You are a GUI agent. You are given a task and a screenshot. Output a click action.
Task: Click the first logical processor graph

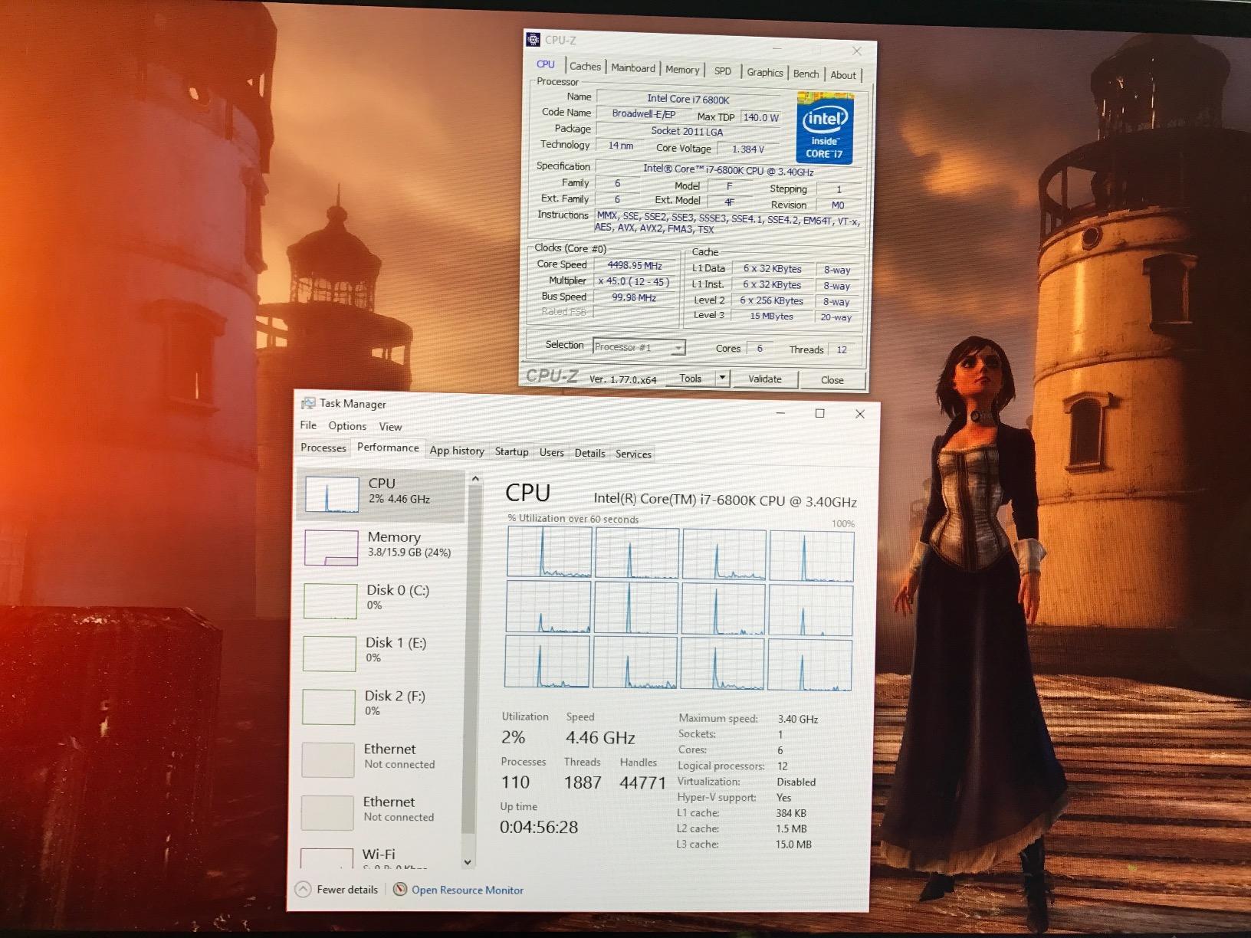click(x=549, y=552)
